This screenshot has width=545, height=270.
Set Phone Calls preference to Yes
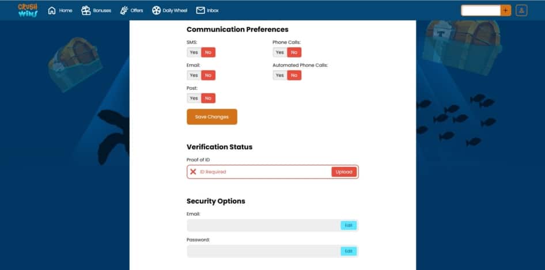pyautogui.click(x=280, y=52)
